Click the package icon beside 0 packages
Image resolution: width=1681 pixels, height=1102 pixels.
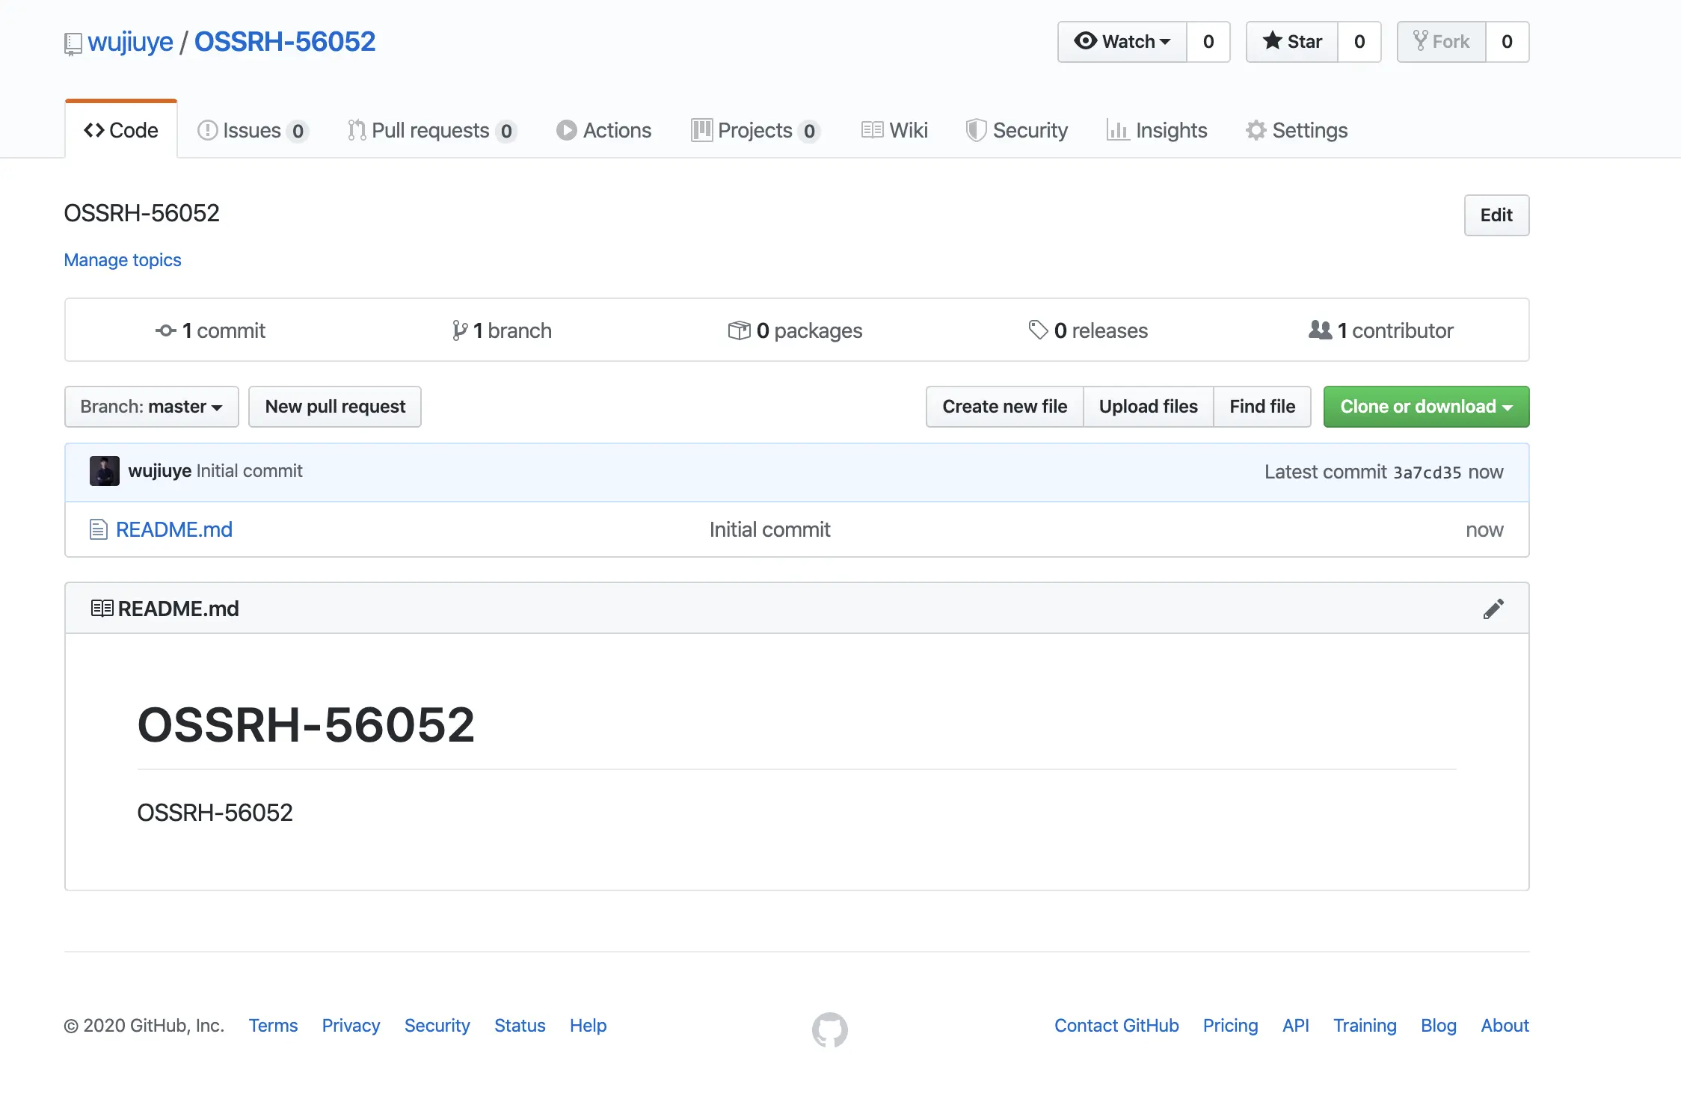click(739, 330)
